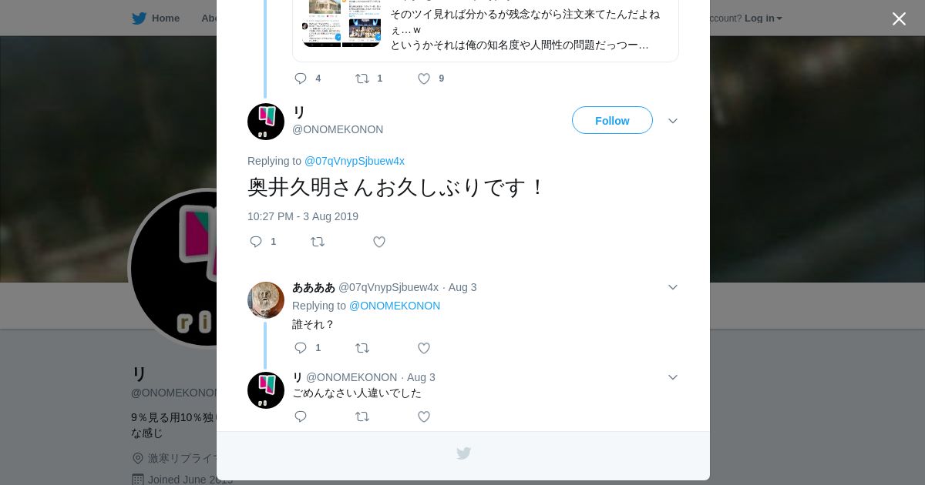Image resolution: width=925 pixels, height=485 pixels.
Task: Reply to the last tweet ごめんなさい人違いでした
Action: point(301,416)
